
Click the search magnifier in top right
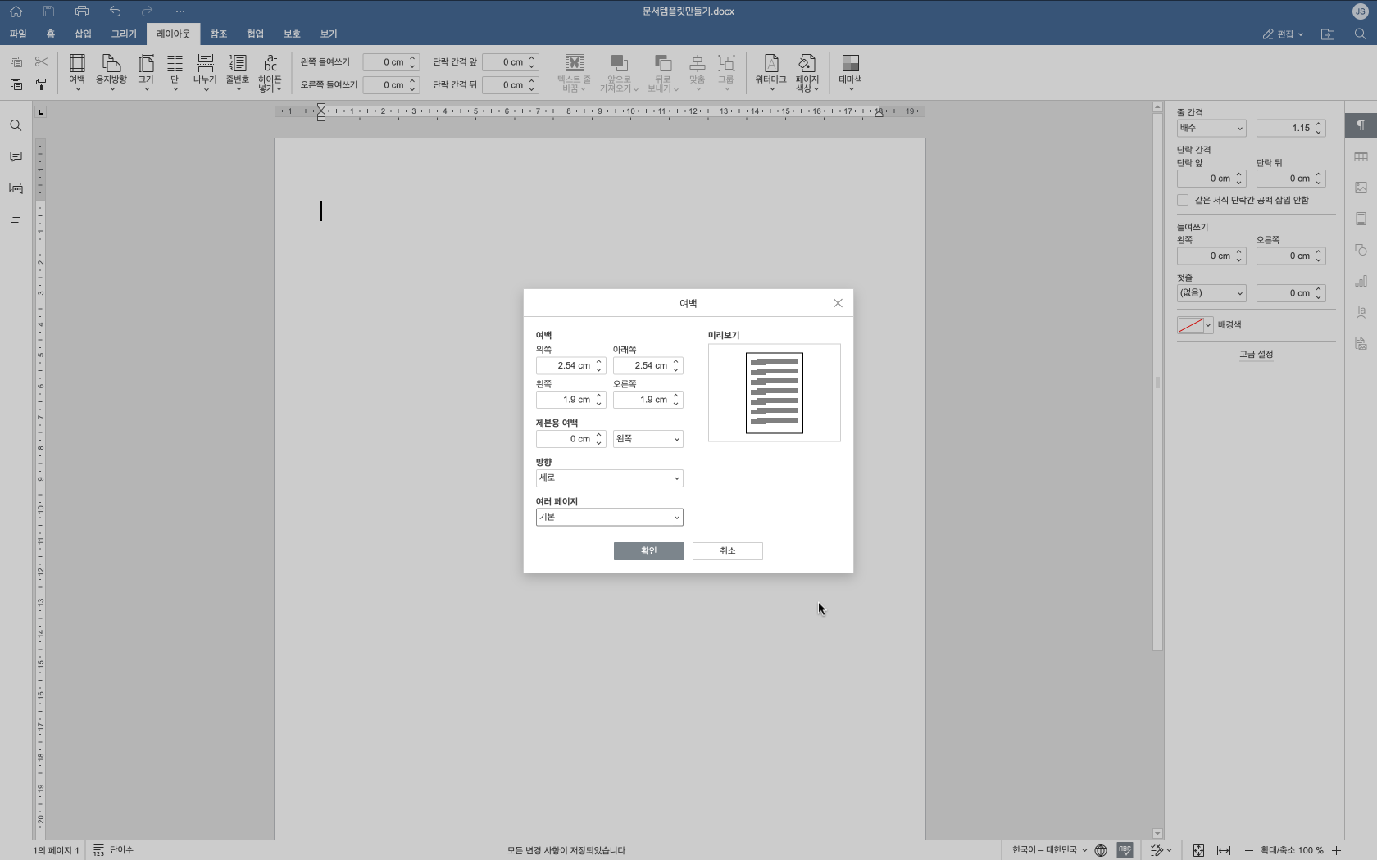1360,34
